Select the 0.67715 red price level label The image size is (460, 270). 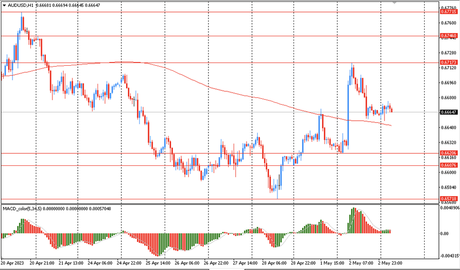[448, 12]
